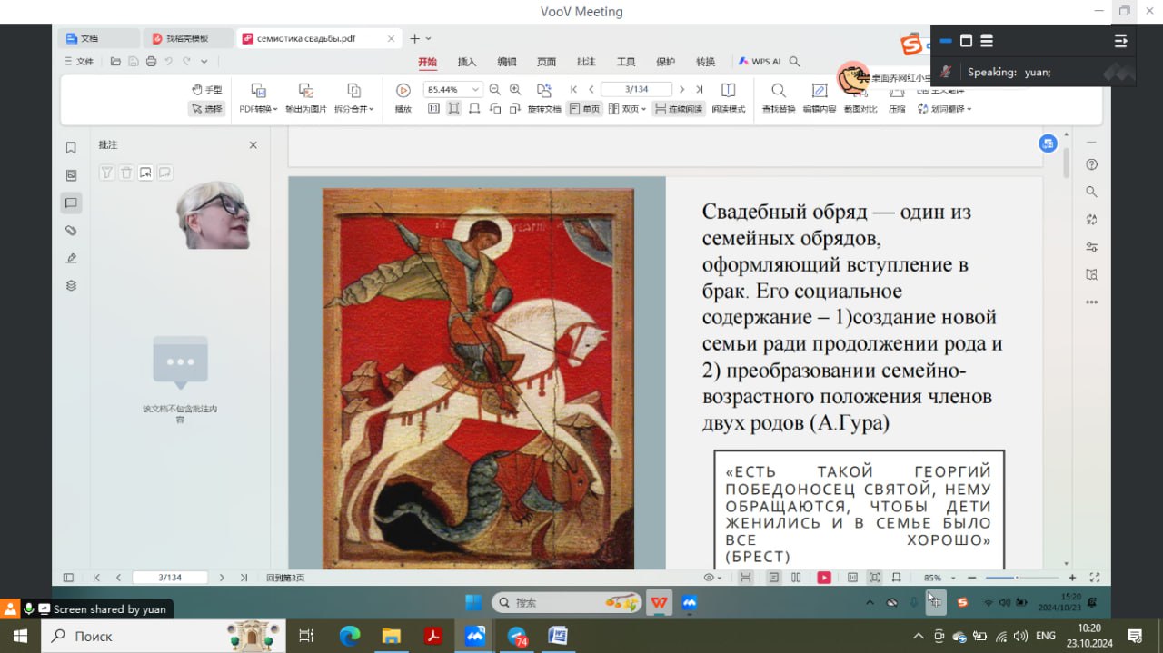Image resolution: width=1163 pixels, height=653 pixels.
Task: Open the 保护 ribbon tab
Action: coord(665,62)
